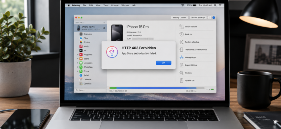The width and height of the screenshot is (281, 129).
Task: Open Spotlight search magnifier in menu bar
Action: 215,5
